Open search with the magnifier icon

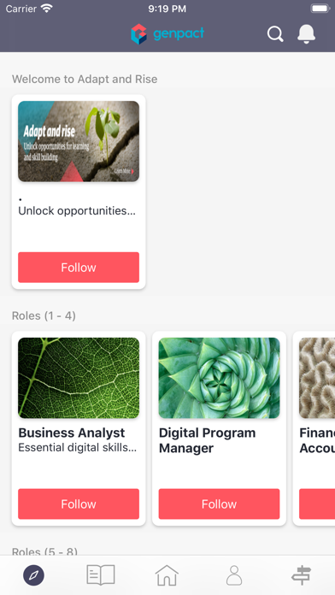[275, 34]
